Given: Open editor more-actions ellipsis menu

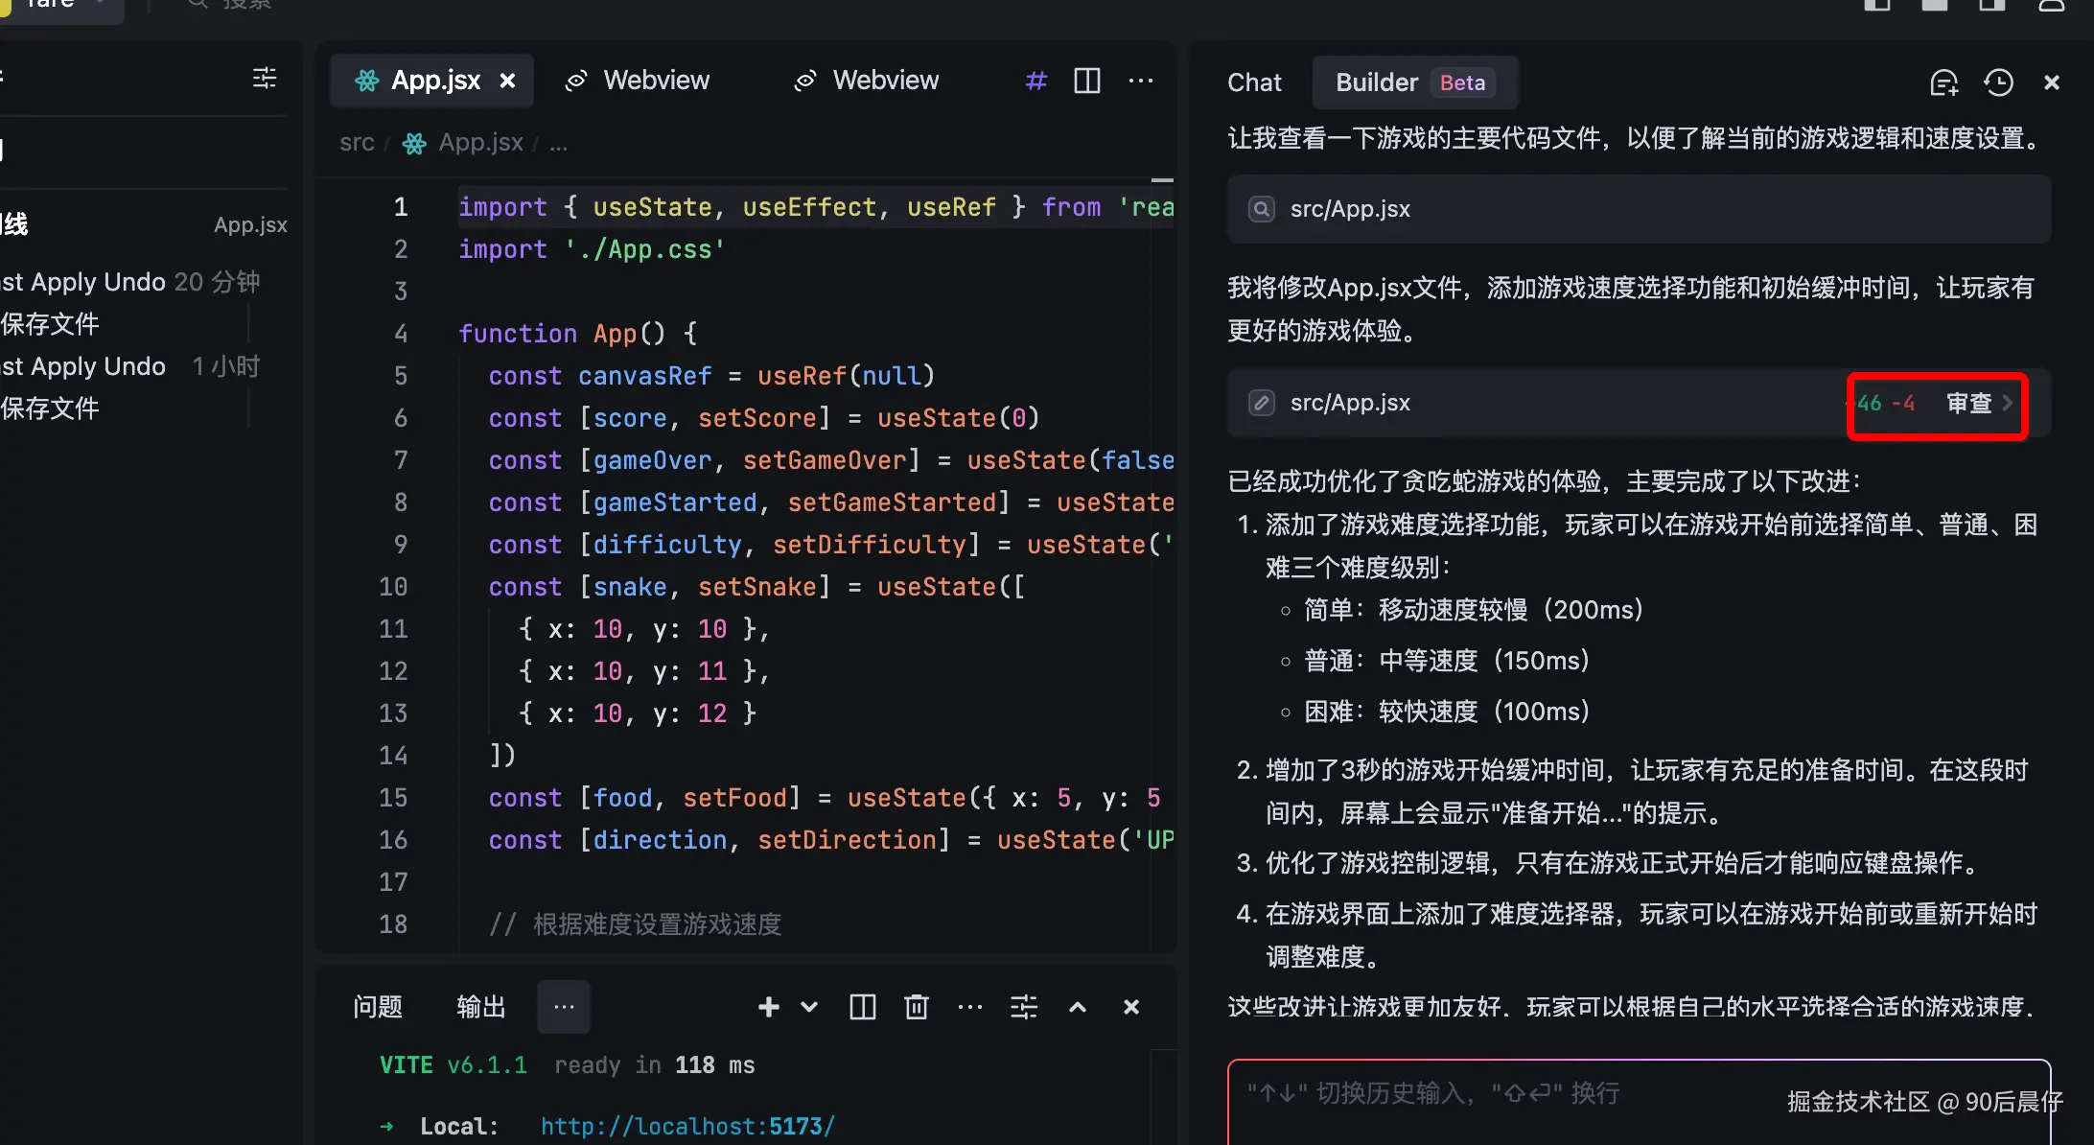Looking at the screenshot, I should click(1141, 81).
